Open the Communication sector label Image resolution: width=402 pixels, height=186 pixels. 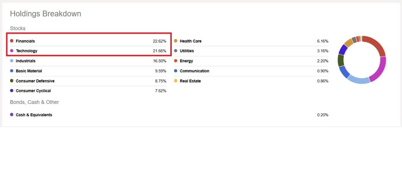coord(194,71)
